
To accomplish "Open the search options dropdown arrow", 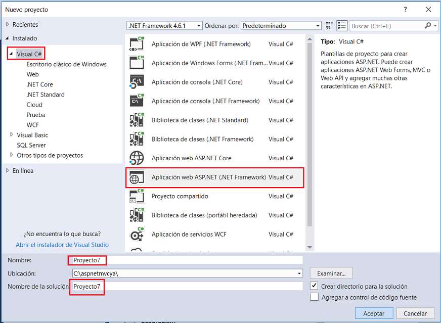I will [x=435, y=26].
